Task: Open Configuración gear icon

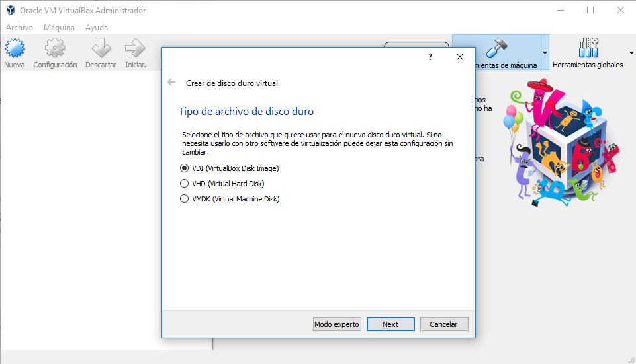Action: (x=55, y=49)
